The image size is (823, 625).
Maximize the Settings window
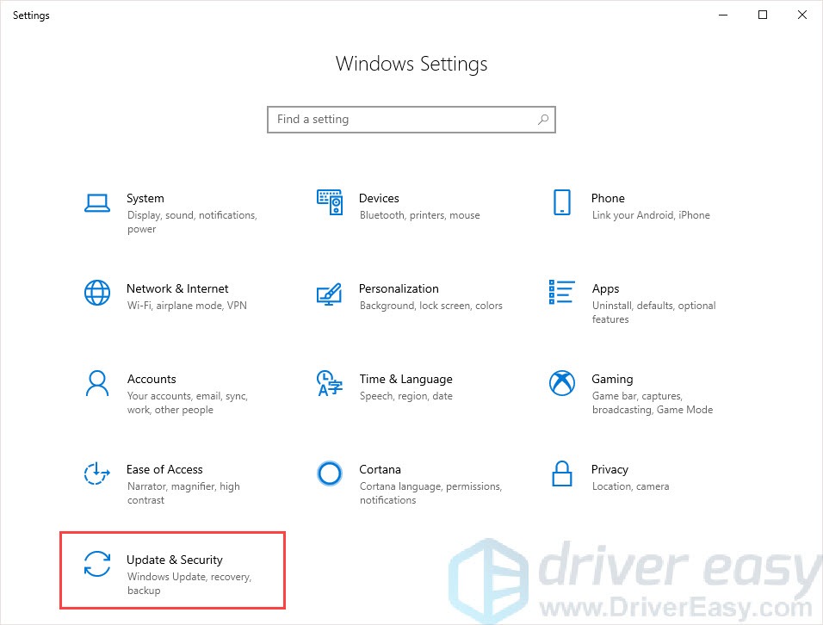point(763,15)
